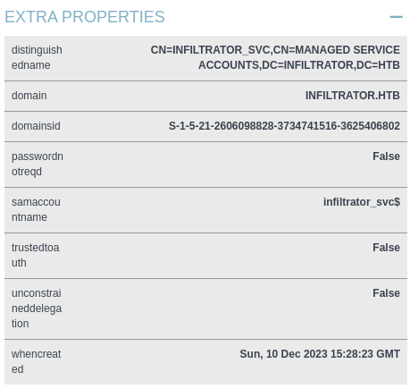This screenshot has height=389, width=410.
Task: Click the EXTRA PROPERTIES heading
Action: (85, 17)
